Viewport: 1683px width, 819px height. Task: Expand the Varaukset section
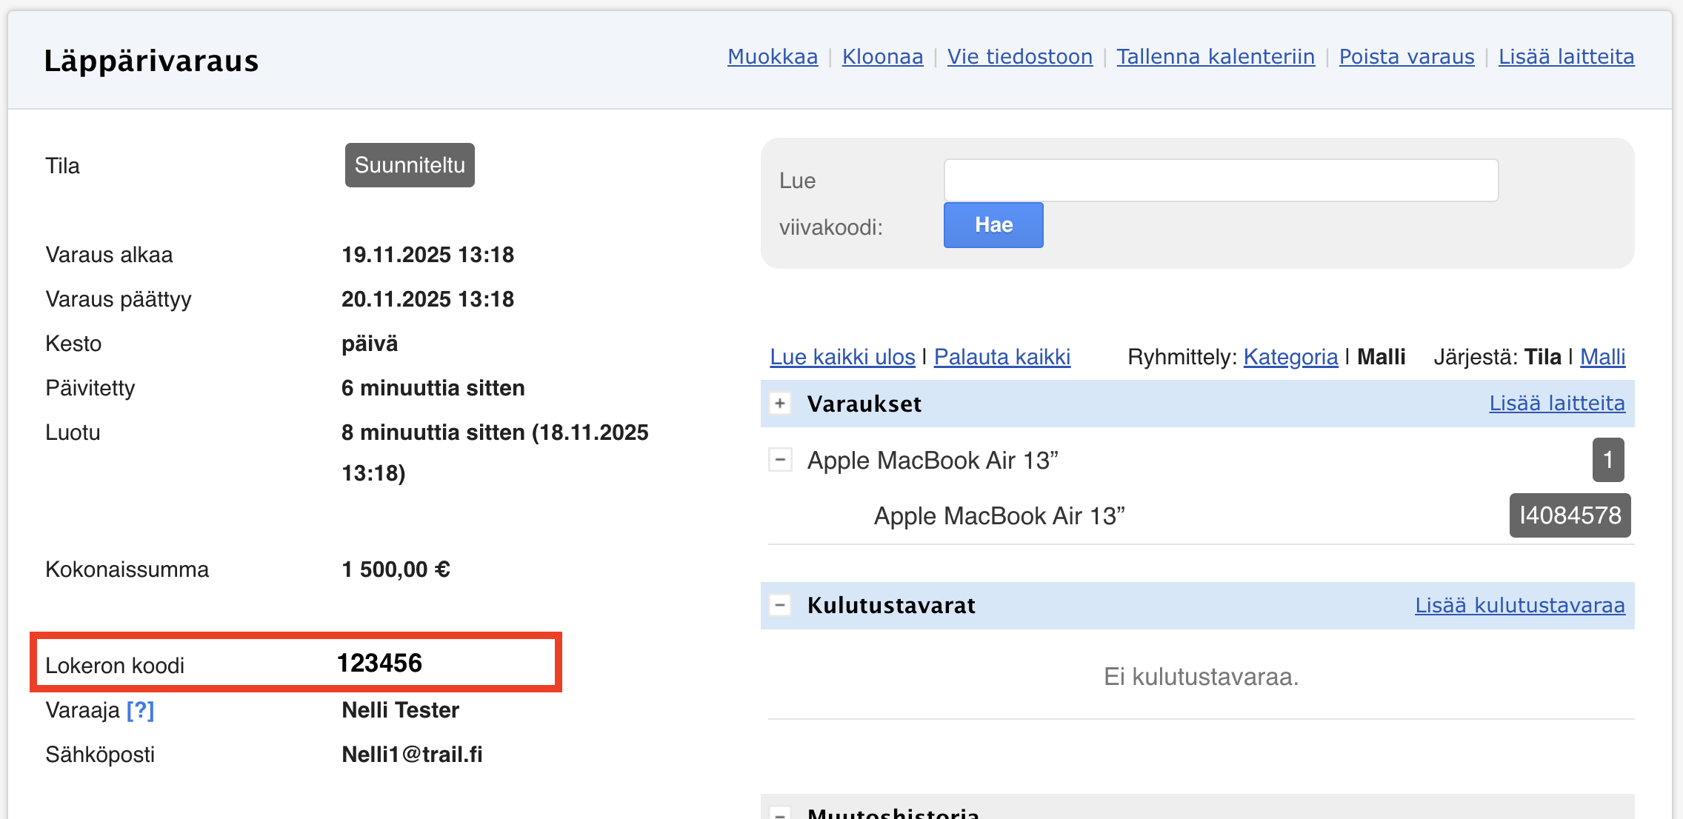click(780, 404)
